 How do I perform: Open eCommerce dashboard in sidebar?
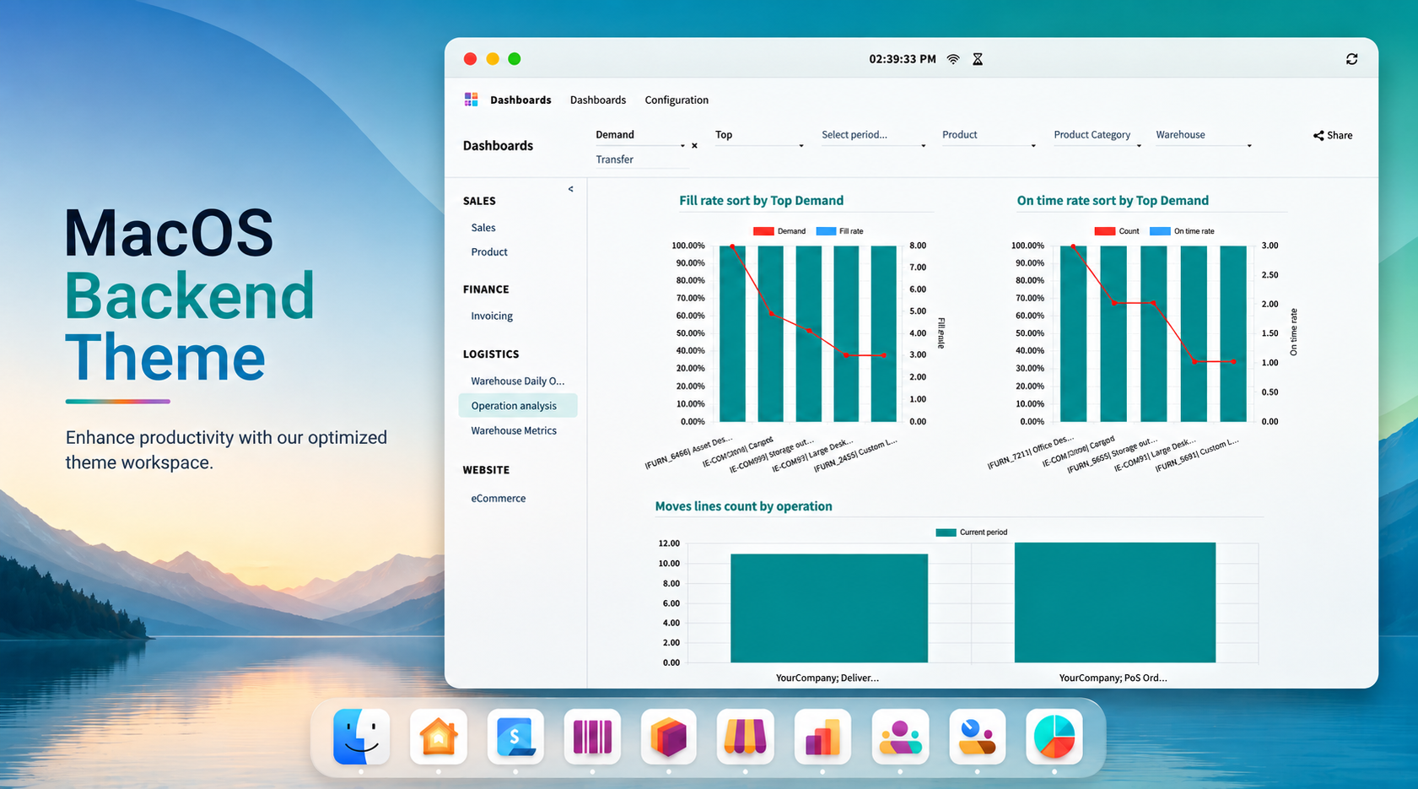(x=499, y=499)
